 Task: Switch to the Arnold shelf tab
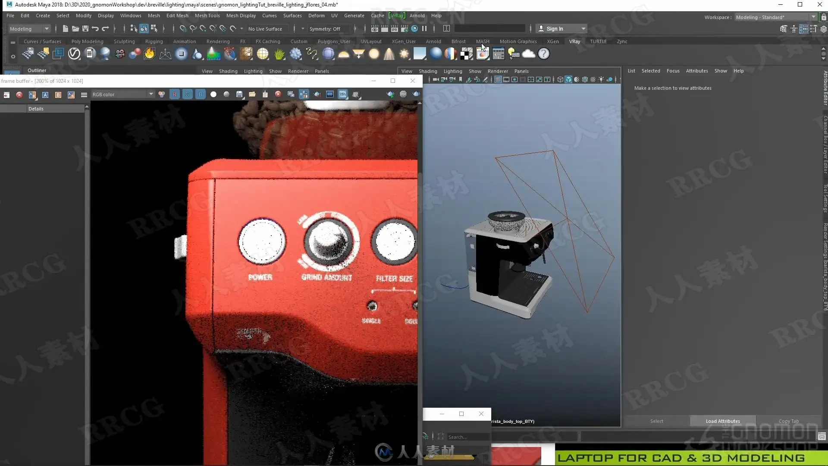[x=433, y=41]
